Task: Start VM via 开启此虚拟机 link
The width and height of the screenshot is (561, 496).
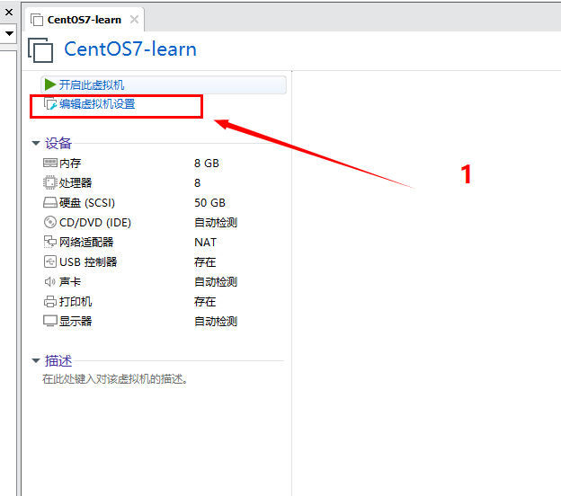Action: click(92, 85)
